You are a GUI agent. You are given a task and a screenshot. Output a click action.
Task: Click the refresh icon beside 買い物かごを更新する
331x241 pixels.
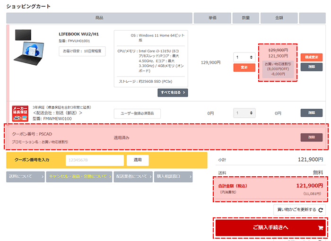click(322, 210)
